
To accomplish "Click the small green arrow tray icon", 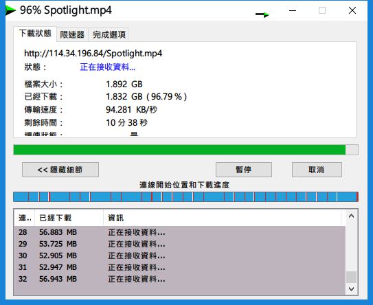I will (x=262, y=14).
